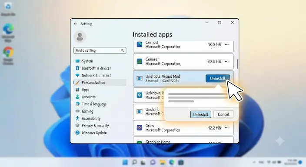This screenshot has height=167, width=306.
Task: Maximize the Settings window
Action: click(220, 23)
